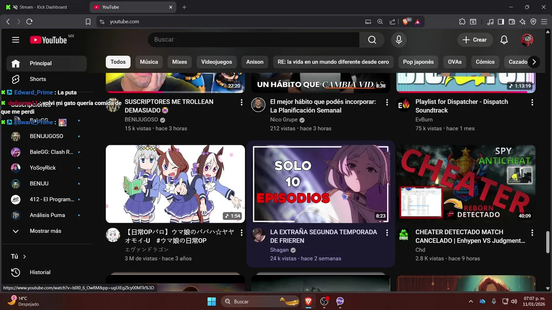The image size is (552, 310).
Task: Open the Chd channel name link
Action: (420, 250)
